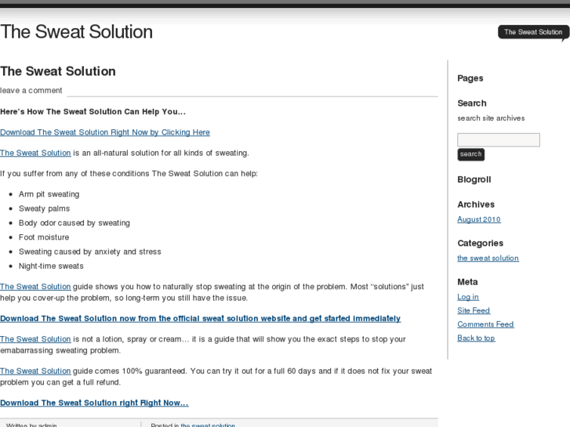This screenshot has width=570, height=427.
Task: Open The Sweat Solution link before 'guide shows you'
Action: 35,287
